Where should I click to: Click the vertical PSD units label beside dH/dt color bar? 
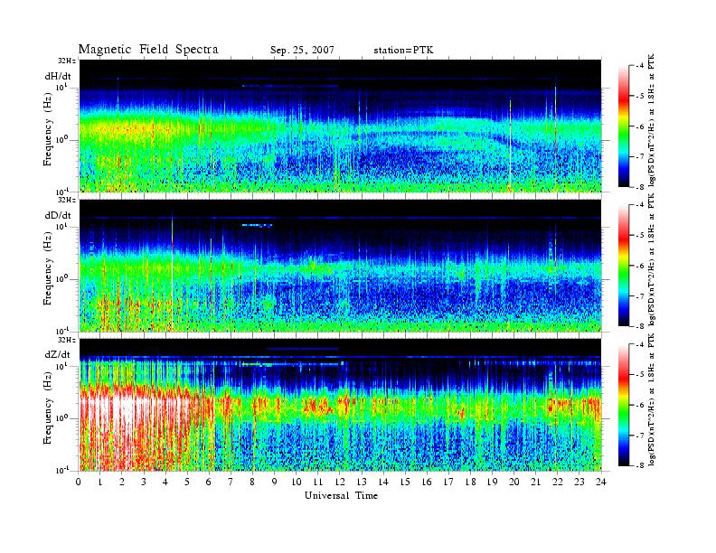652,119
